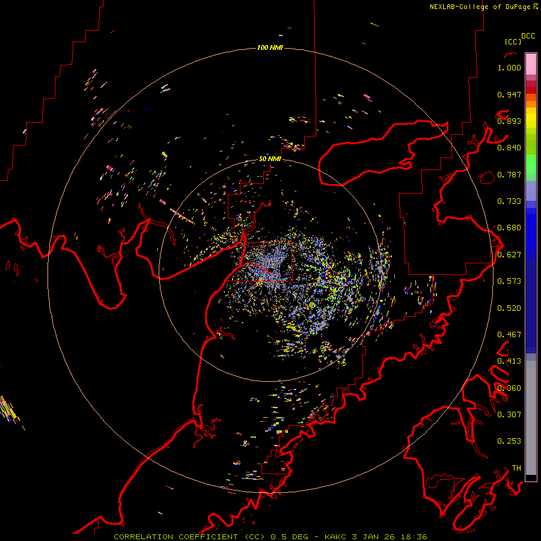Click the 0.467 legend value
Viewport: 541px width, 541px height.
point(509,335)
